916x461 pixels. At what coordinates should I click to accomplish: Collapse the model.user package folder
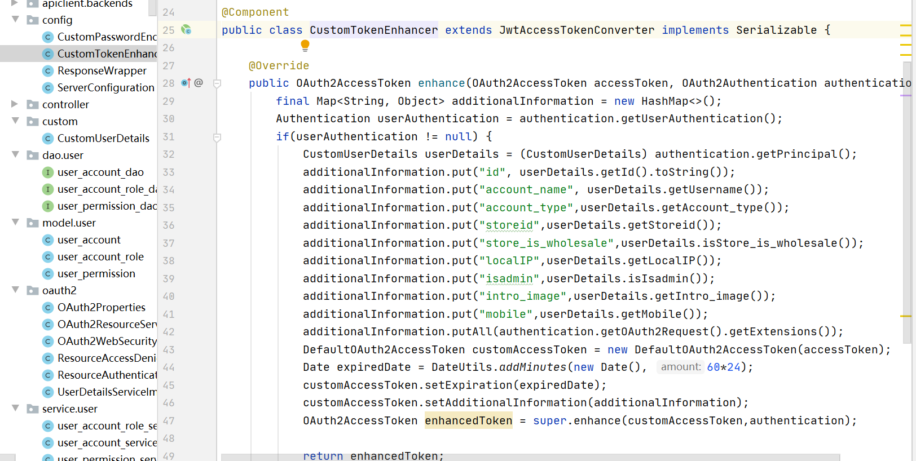[x=15, y=223]
